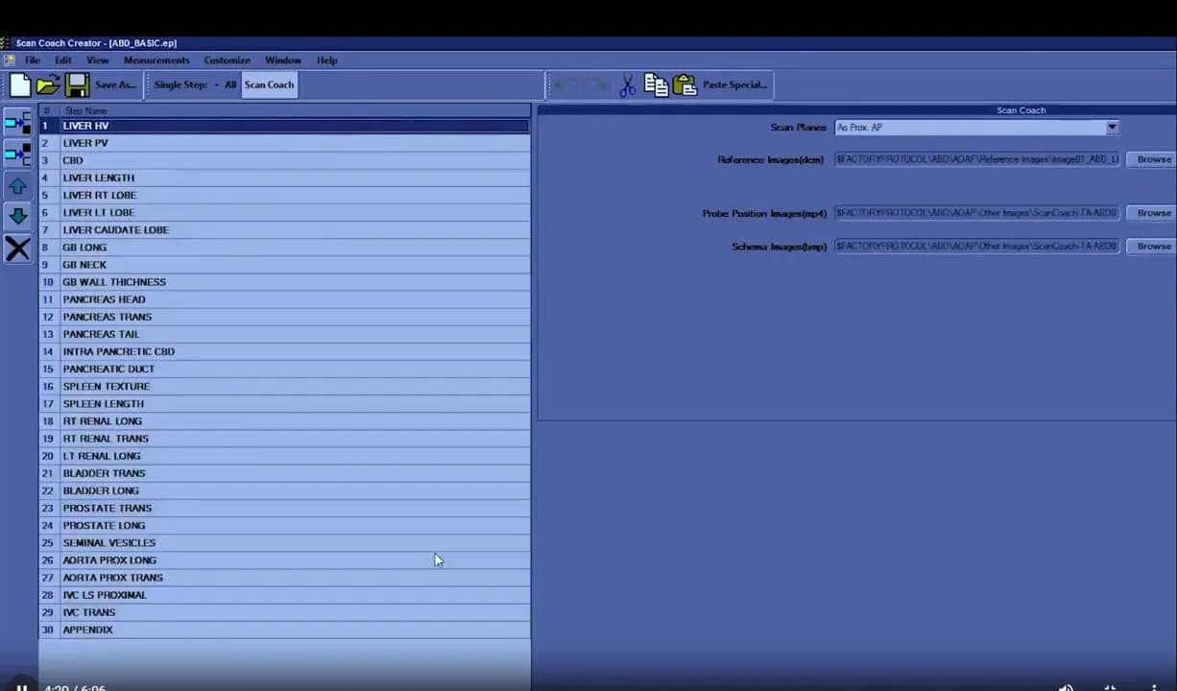Expand the Single Step dropdown arrow
Viewport: 1177px width, 691px height.
click(216, 85)
